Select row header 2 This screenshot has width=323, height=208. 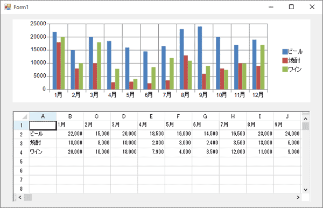click(21, 134)
